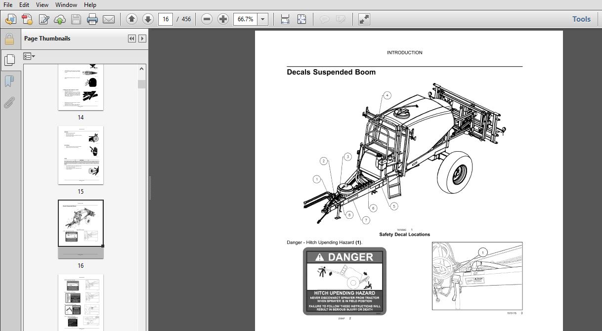
Task: Toggle read mode with the expand-arrows icon
Action: (364, 19)
